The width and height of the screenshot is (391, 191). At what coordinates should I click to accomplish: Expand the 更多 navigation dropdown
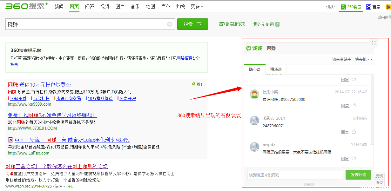pos(197,6)
